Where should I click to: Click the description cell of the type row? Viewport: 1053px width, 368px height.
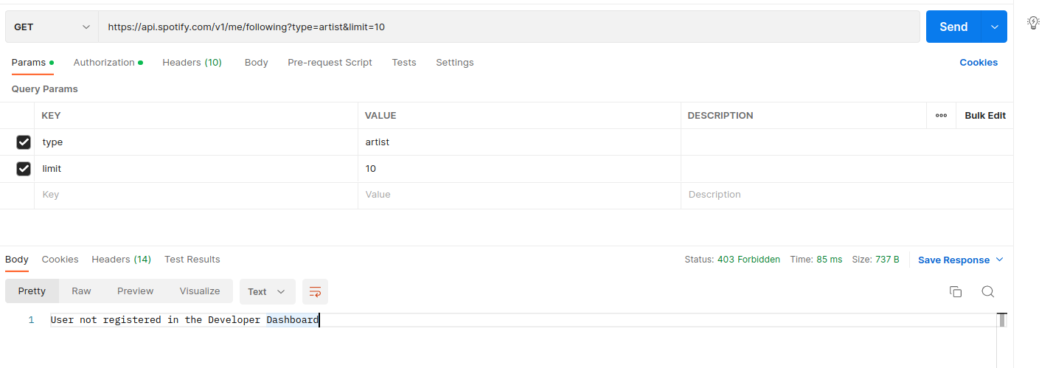847,142
